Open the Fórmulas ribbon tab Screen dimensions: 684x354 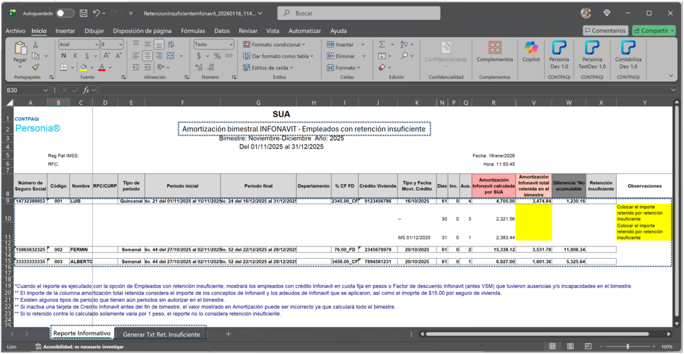click(x=193, y=30)
